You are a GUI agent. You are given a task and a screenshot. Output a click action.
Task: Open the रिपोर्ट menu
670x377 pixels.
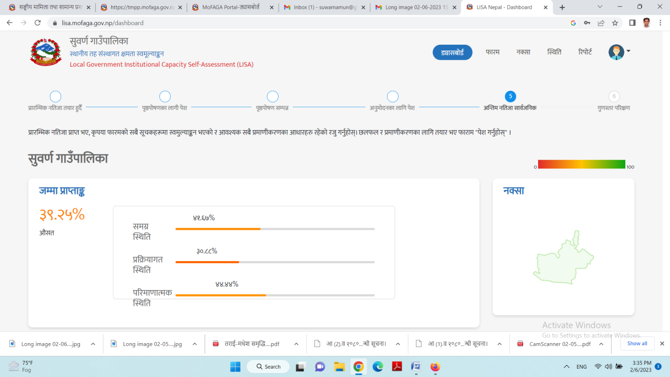(585, 52)
